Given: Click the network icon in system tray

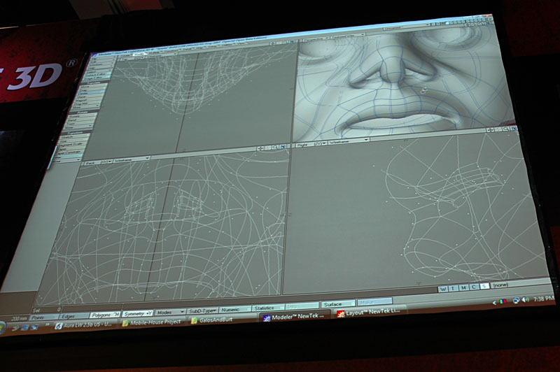Looking at the screenshot, I should (516, 300).
